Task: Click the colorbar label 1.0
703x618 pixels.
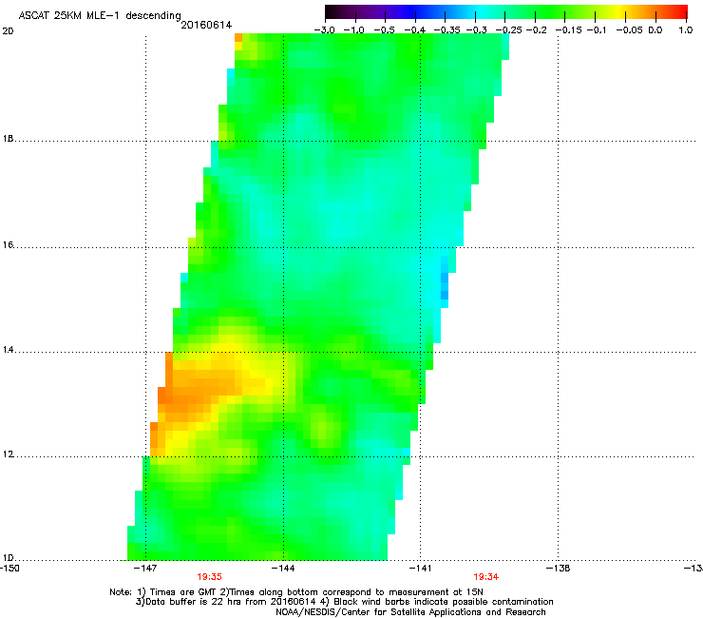Action: [x=686, y=30]
